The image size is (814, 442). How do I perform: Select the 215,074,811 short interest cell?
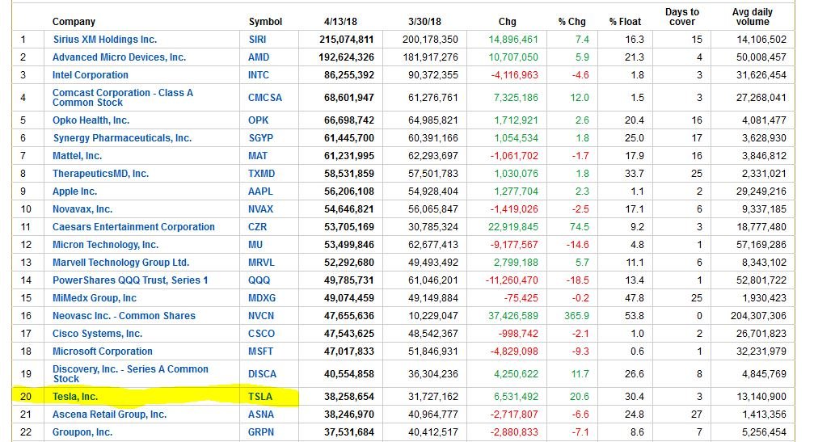[x=347, y=40]
